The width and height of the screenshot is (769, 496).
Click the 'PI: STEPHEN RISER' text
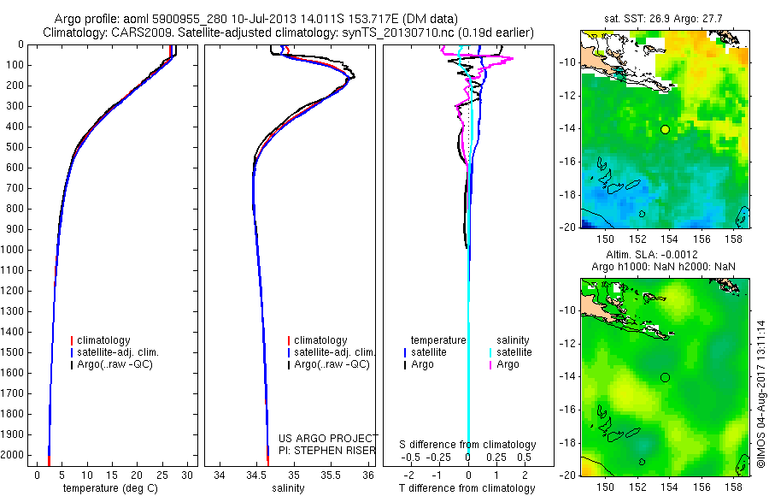pos(327,451)
